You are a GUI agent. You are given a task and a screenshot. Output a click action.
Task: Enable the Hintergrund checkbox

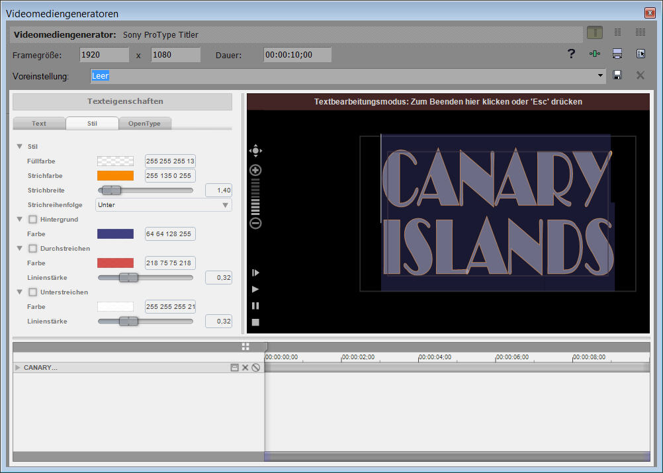pos(33,219)
